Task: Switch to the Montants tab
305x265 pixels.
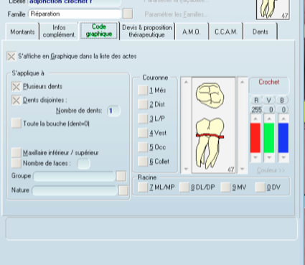Action: coord(22,32)
